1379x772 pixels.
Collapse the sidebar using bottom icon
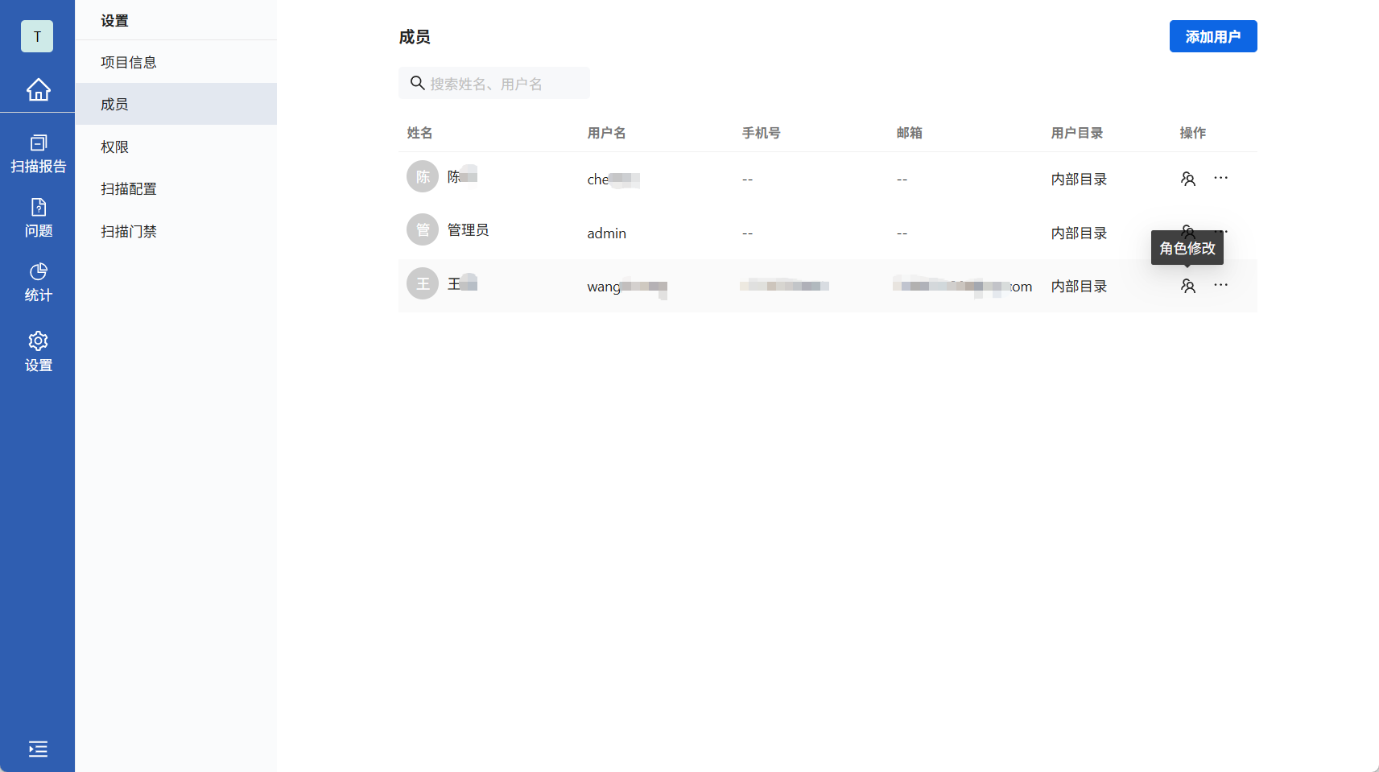pyautogui.click(x=38, y=749)
